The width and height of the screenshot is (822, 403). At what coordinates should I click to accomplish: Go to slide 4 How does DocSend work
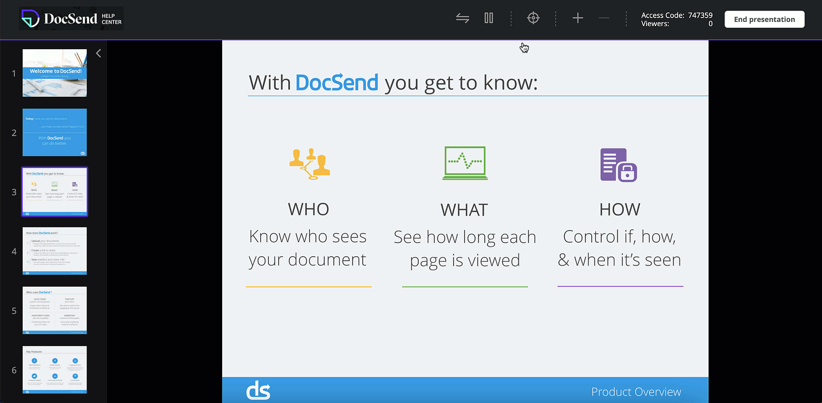tap(55, 251)
